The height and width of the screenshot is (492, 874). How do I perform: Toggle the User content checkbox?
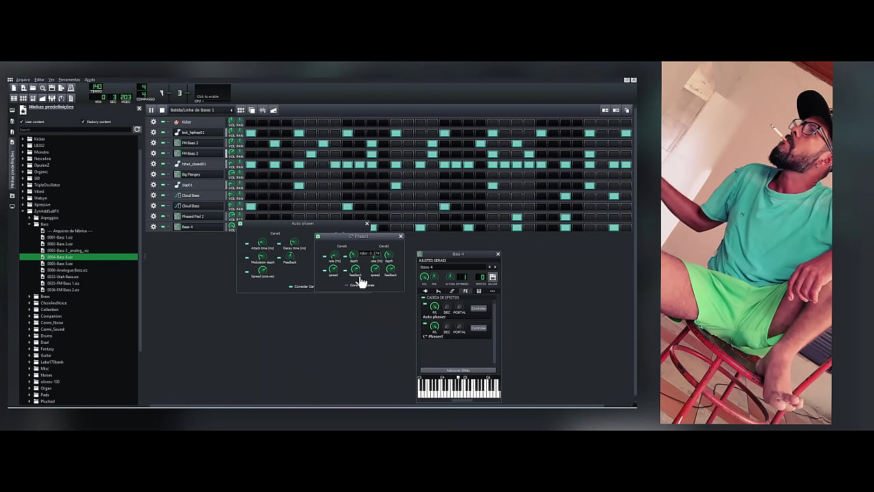20,122
